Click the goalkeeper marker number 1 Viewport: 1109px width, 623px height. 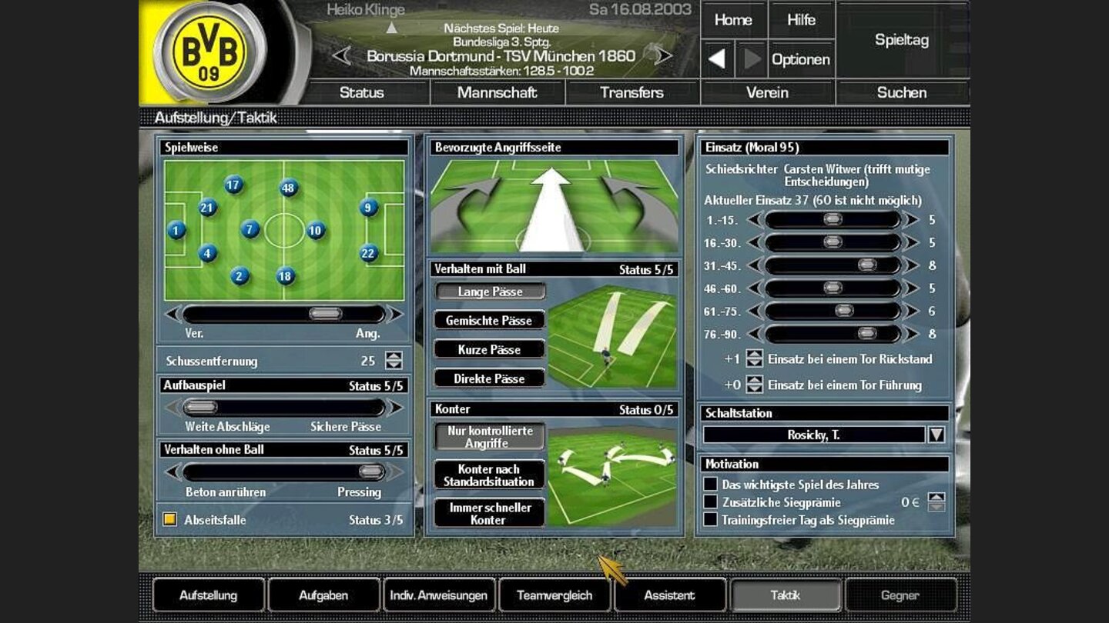[x=176, y=228]
